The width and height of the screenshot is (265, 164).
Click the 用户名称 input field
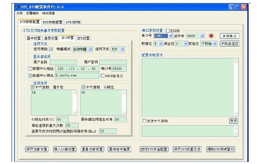click(x=64, y=62)
